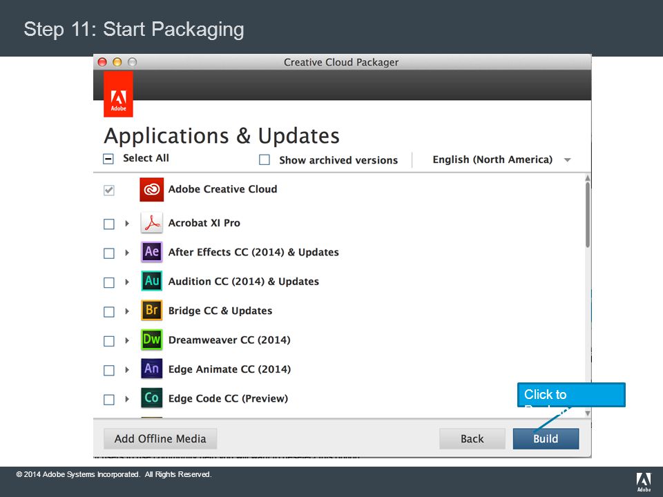This screenshot has width=663, height=497.
Task: Check the Audition CC (2014) checkbox
Action: pyautogui.click(x=108, y=282)
